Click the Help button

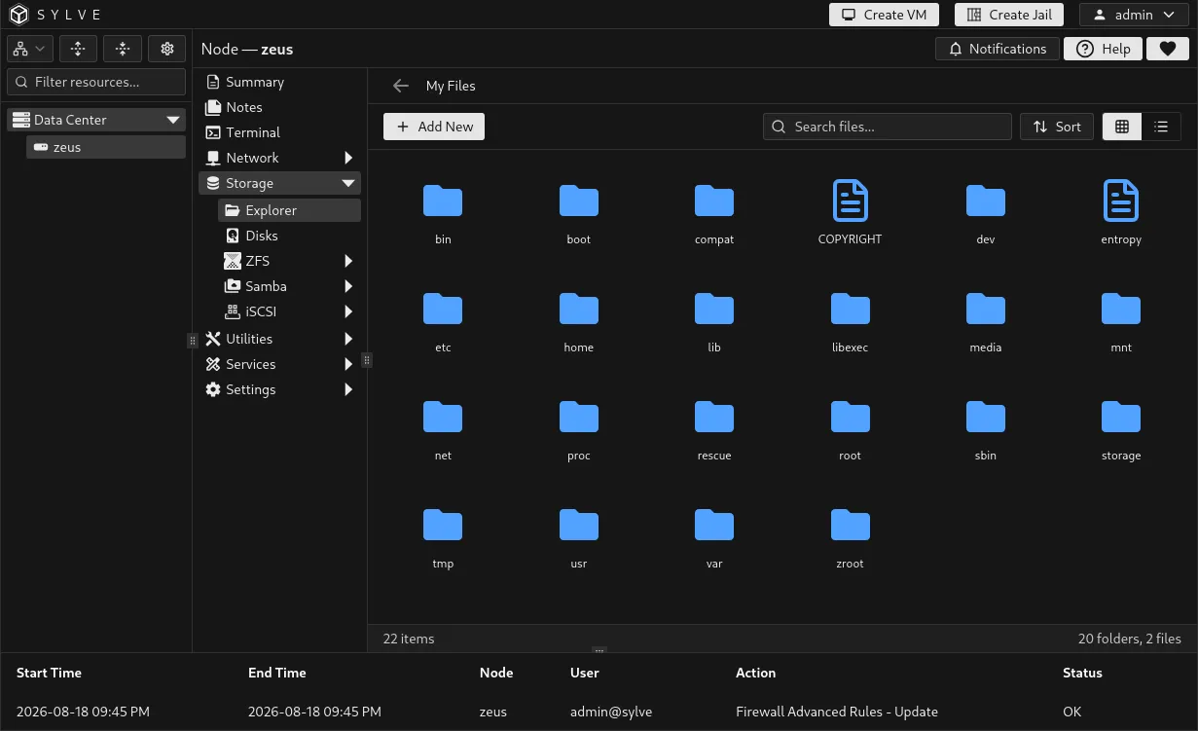(1103, 49)
